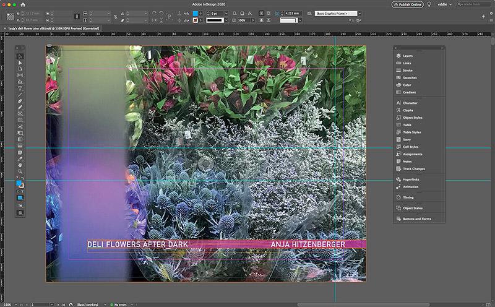The height and width of the screenshot is (307, 495).
Task: Open the stroke weight dropdown
Action: click(x=226, y=14)
